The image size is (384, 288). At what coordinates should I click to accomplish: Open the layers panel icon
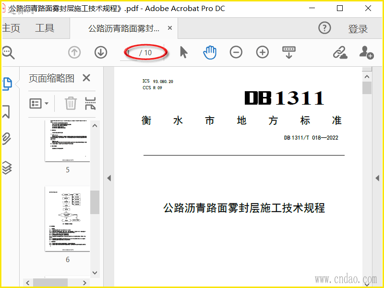click(7, 168)
